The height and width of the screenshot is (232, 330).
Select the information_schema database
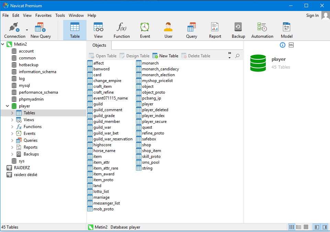point(37,72)
